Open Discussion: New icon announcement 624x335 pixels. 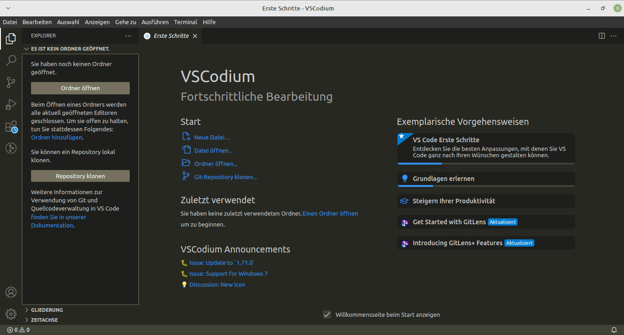(217, 284)
